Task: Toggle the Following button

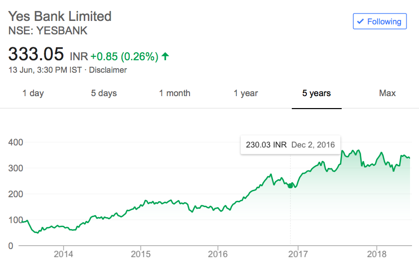Action: (379, 21)
